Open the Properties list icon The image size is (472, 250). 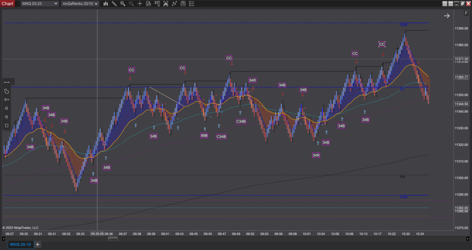[x=191, y=4]
